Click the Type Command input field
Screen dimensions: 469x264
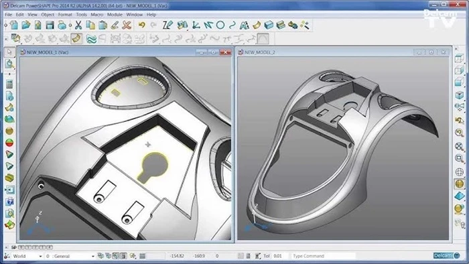point(323,256)
